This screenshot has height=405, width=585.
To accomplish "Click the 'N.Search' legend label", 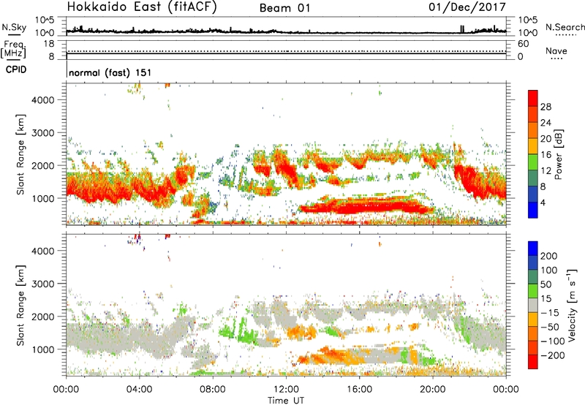I will pyautogui.click(x=565, y=27).
